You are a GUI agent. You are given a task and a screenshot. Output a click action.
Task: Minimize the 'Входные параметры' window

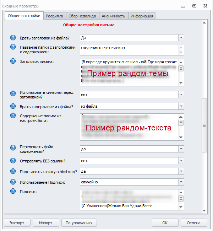click(x=183, y=6)
